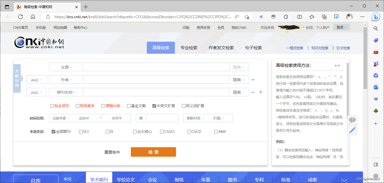Image resolution: width=384 pixels, height=183 pixels.
Task: Select the 学位论文 database tab
Action: [126, 179]
